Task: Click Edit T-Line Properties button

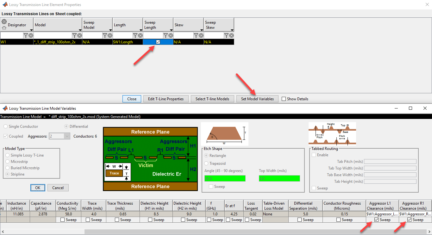Action: [x=166, y=99]
